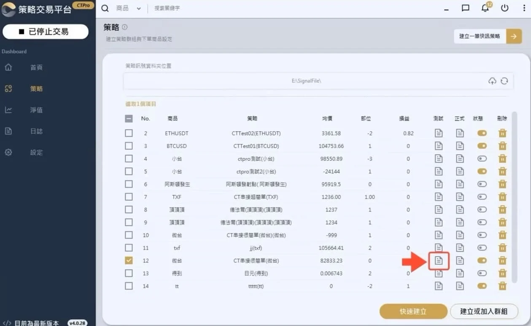Click the search magnifier icon
This screenshot has width=531, height=326.
pos(105,8)
